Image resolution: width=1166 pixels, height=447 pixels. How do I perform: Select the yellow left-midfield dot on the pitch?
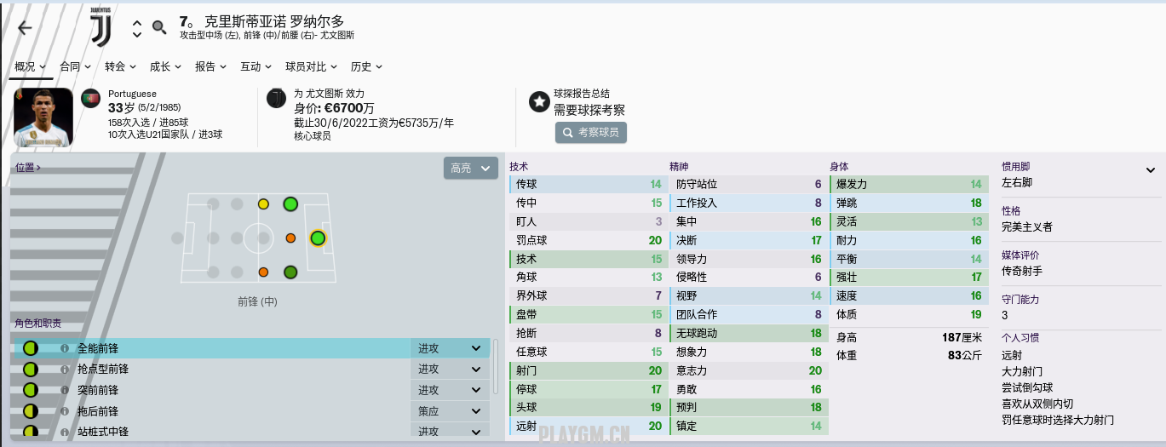[x=263, y=204]
